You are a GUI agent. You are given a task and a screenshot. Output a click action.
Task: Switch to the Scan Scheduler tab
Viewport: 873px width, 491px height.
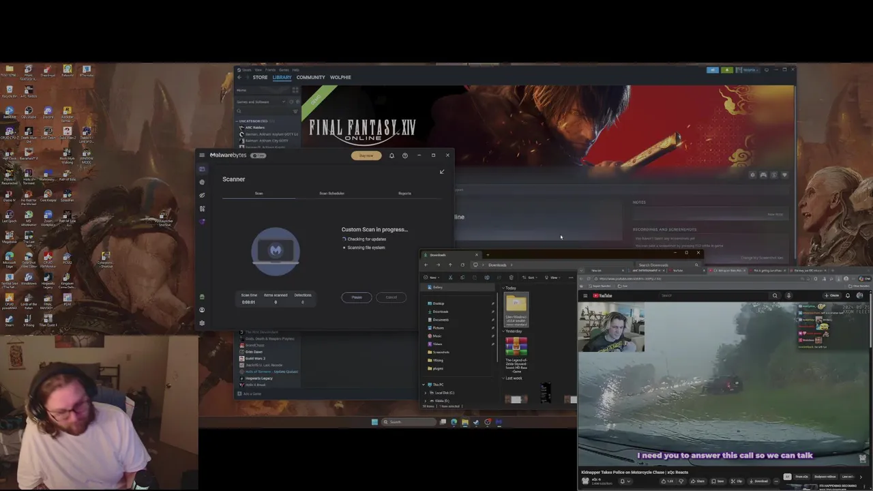[x=331, y=194]
